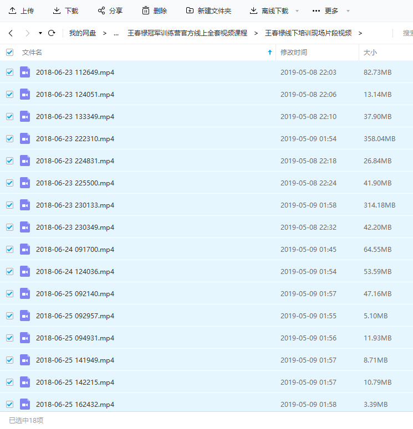Go back with the left arrow

pyautogui.click(x=11, y=33)
